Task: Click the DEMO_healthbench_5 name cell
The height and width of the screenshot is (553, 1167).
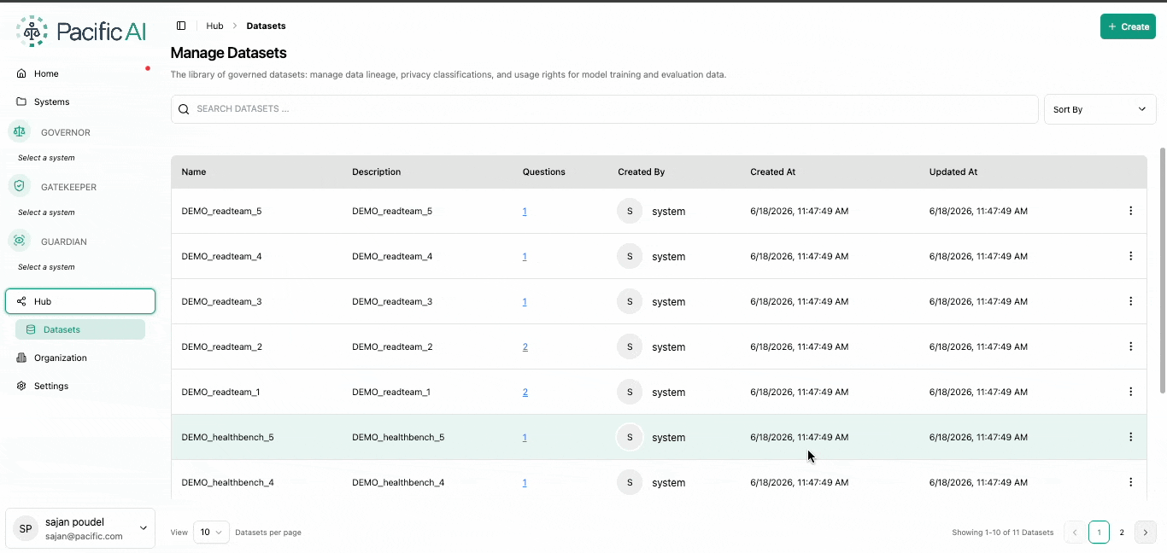Action: (x=228, y=437)
